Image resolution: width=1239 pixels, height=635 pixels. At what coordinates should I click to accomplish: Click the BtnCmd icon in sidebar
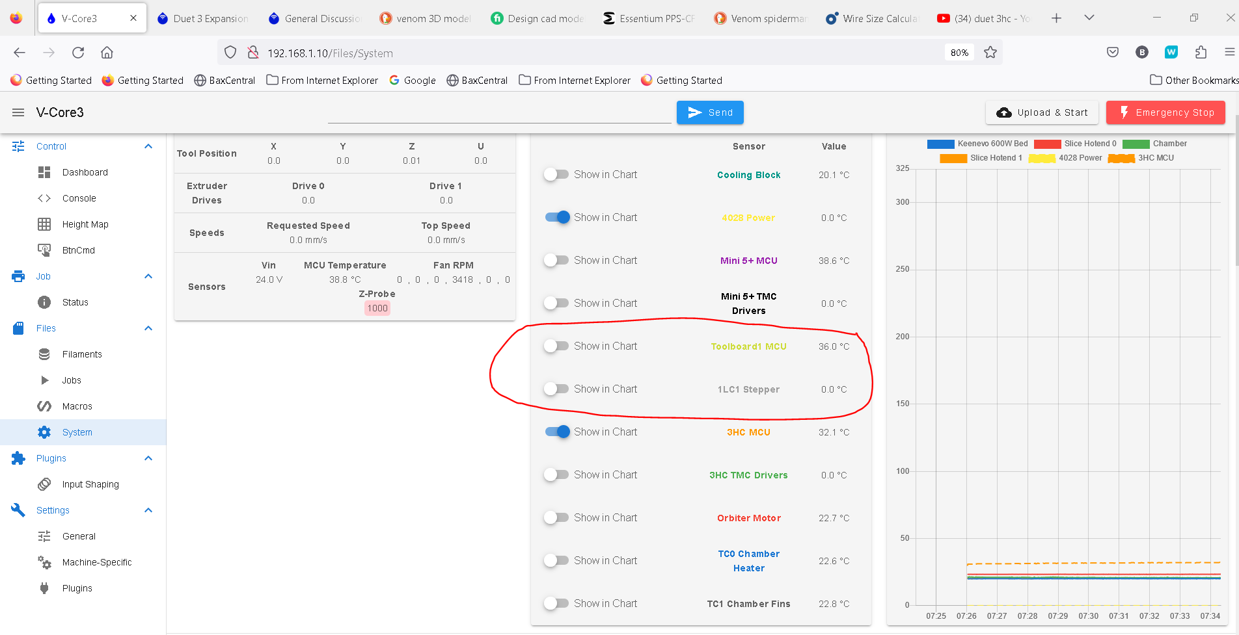pyautogui.click(x=44, y=250)
